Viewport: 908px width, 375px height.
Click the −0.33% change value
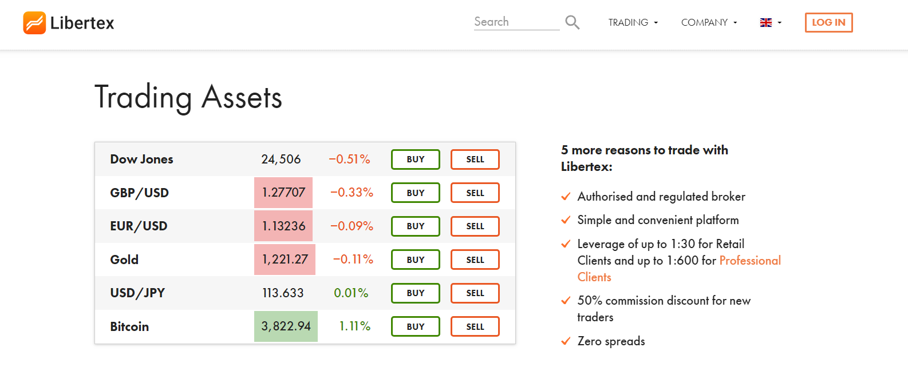(x=352, y=193)
